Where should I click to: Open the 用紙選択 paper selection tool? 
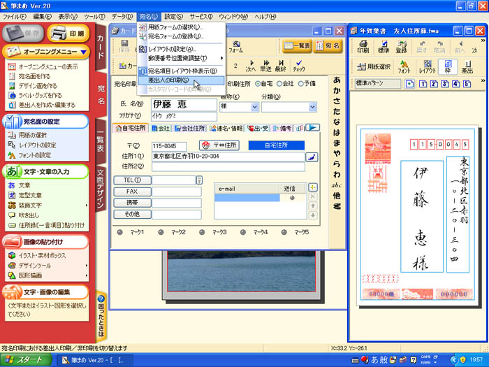pyautogui.click(x=372, y=67)
